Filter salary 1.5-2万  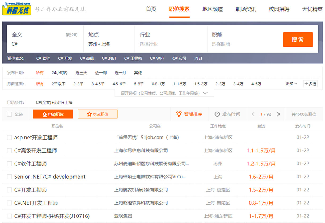point(201,84)
